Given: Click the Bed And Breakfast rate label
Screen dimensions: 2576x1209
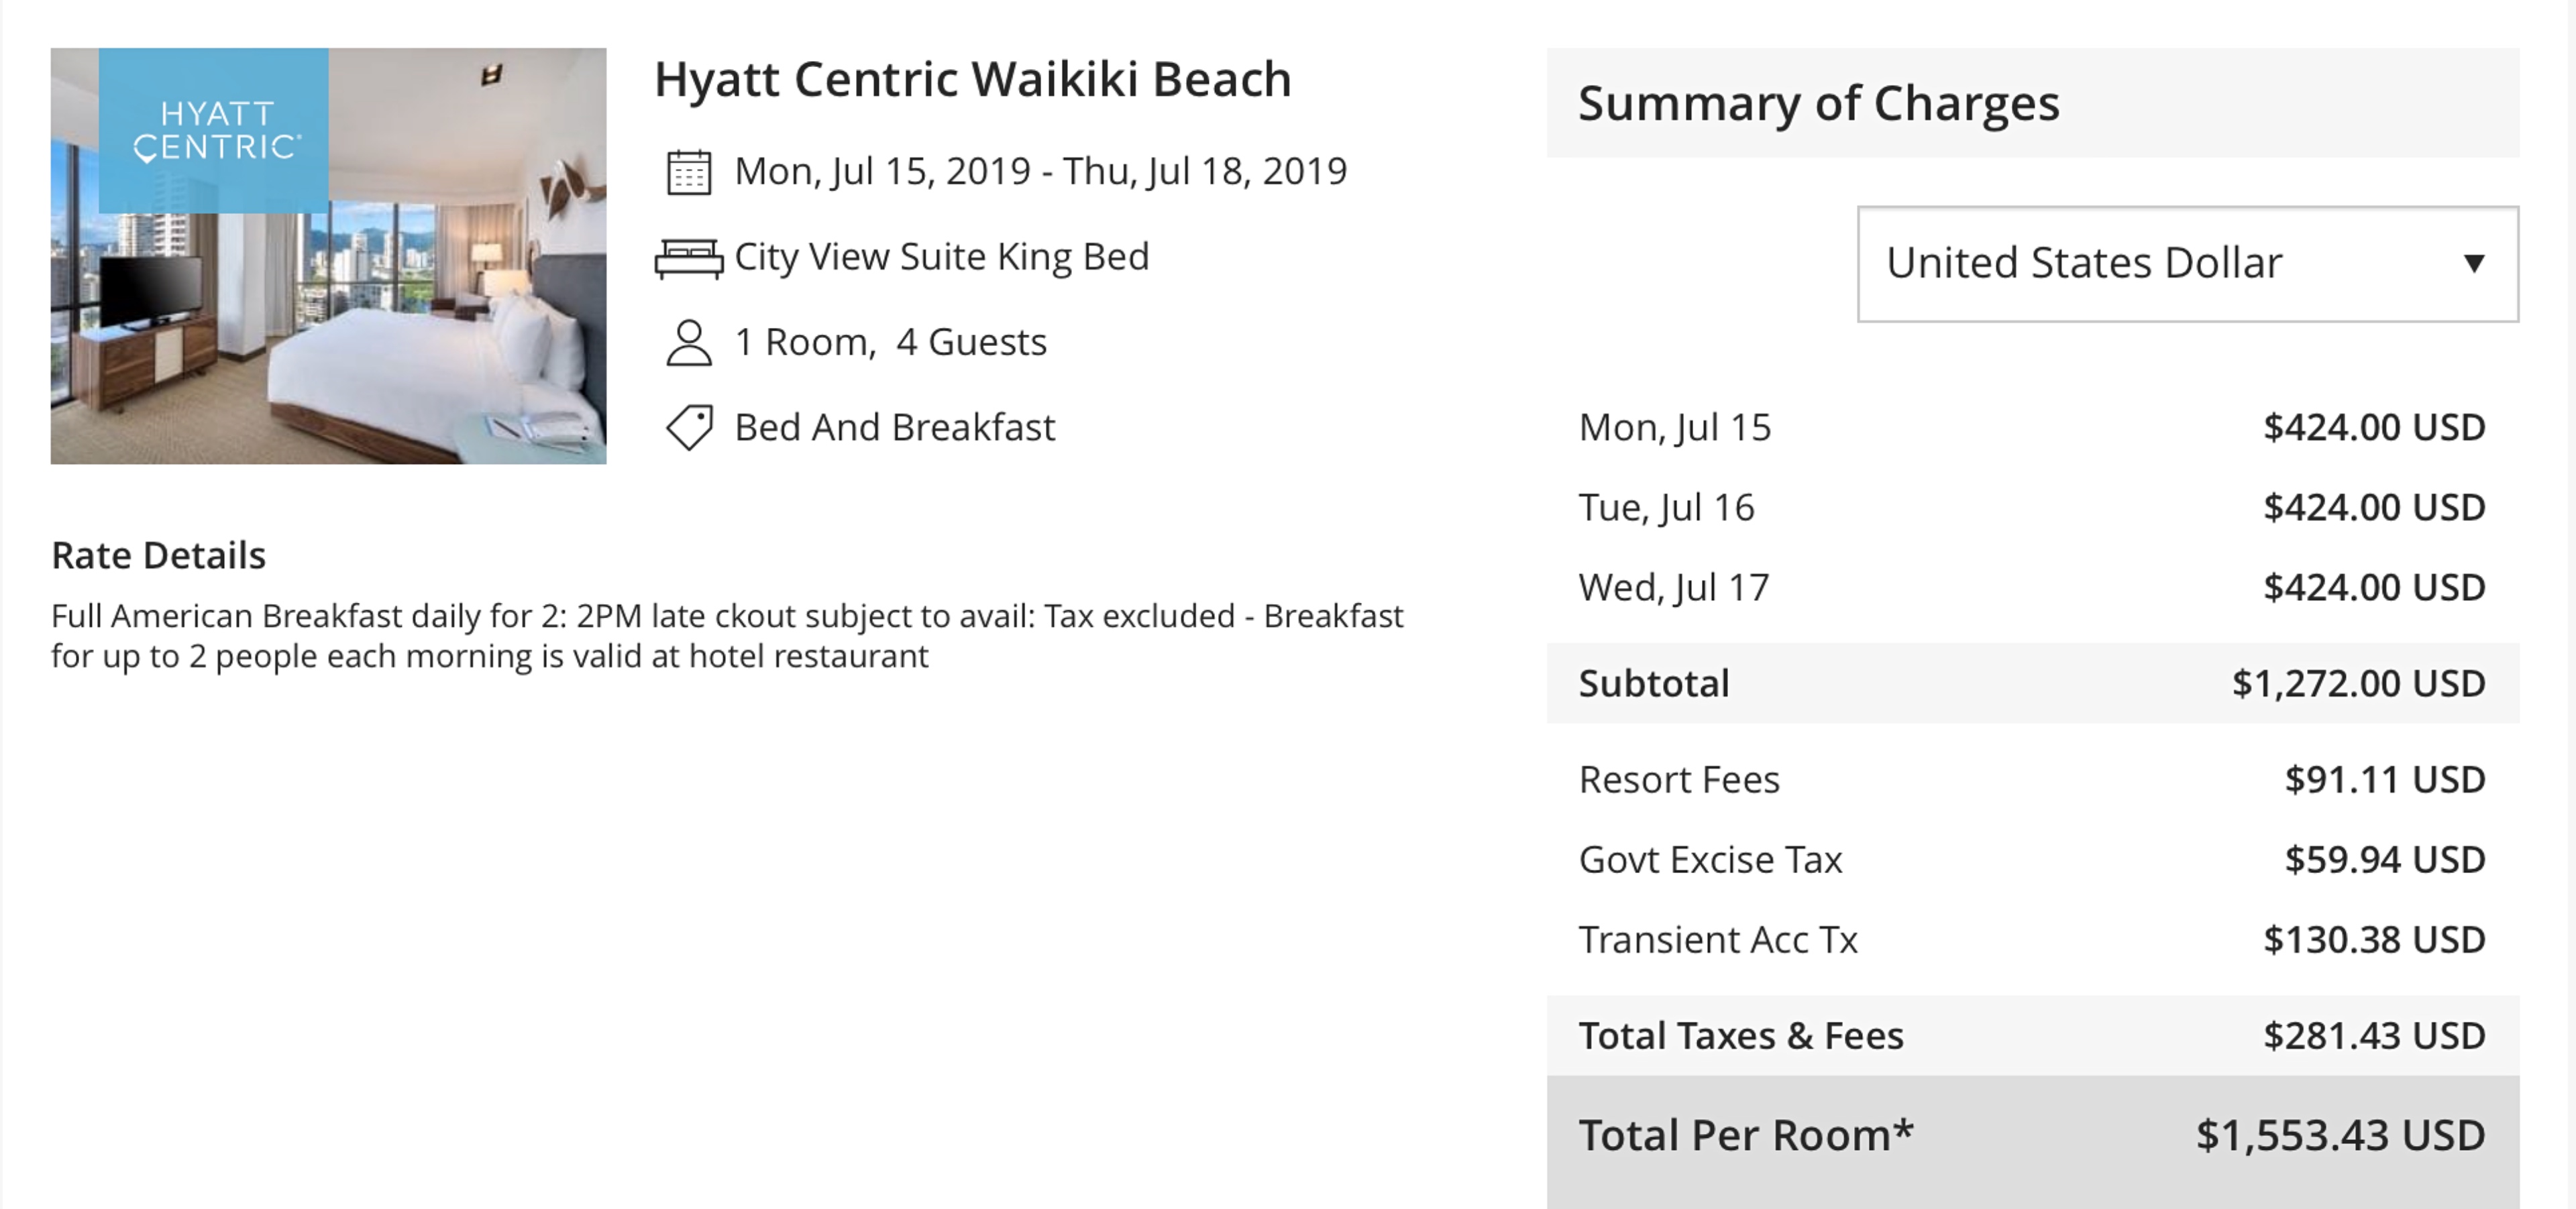Looking at the screenshot, I should [x=894, y=428].
